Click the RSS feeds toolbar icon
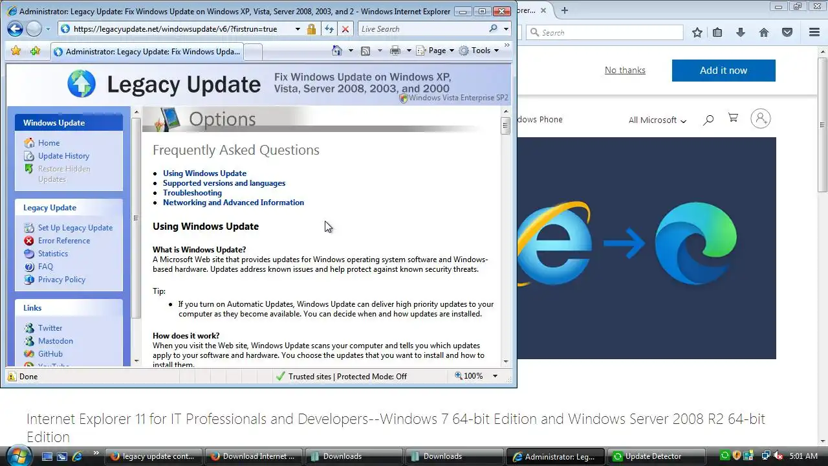 [365, 50]
